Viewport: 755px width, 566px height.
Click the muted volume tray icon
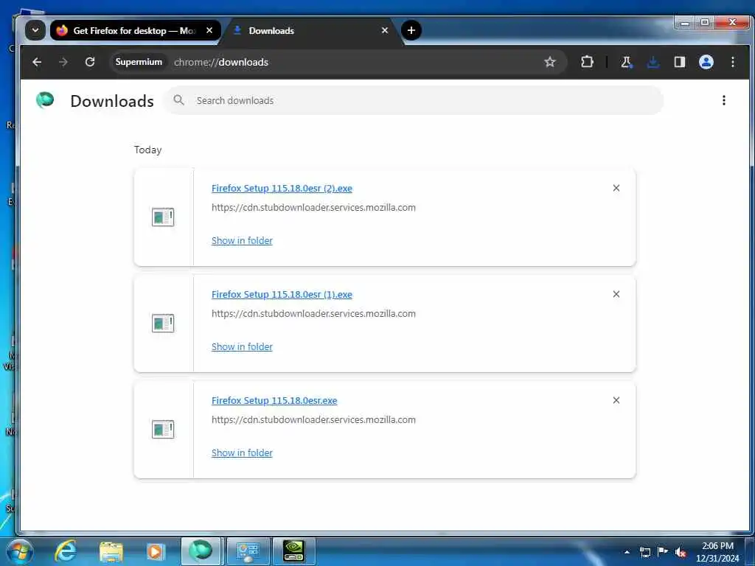coord(681,552)
